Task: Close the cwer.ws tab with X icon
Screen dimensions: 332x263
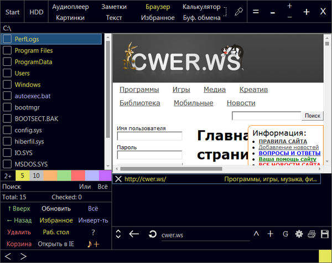Action: (x=118, y=179)
